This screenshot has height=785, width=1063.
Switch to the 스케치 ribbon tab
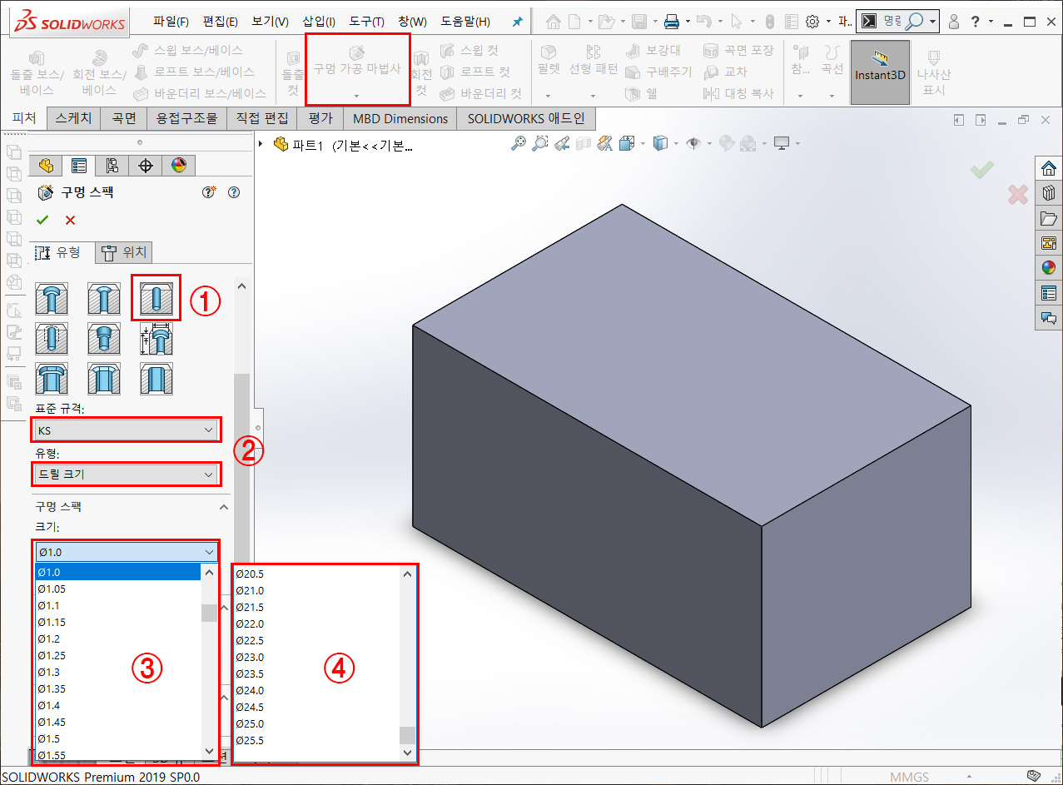coord(74,118)
